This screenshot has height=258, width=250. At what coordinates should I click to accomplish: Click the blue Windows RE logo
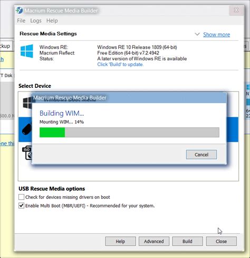(x=27, y=51)
